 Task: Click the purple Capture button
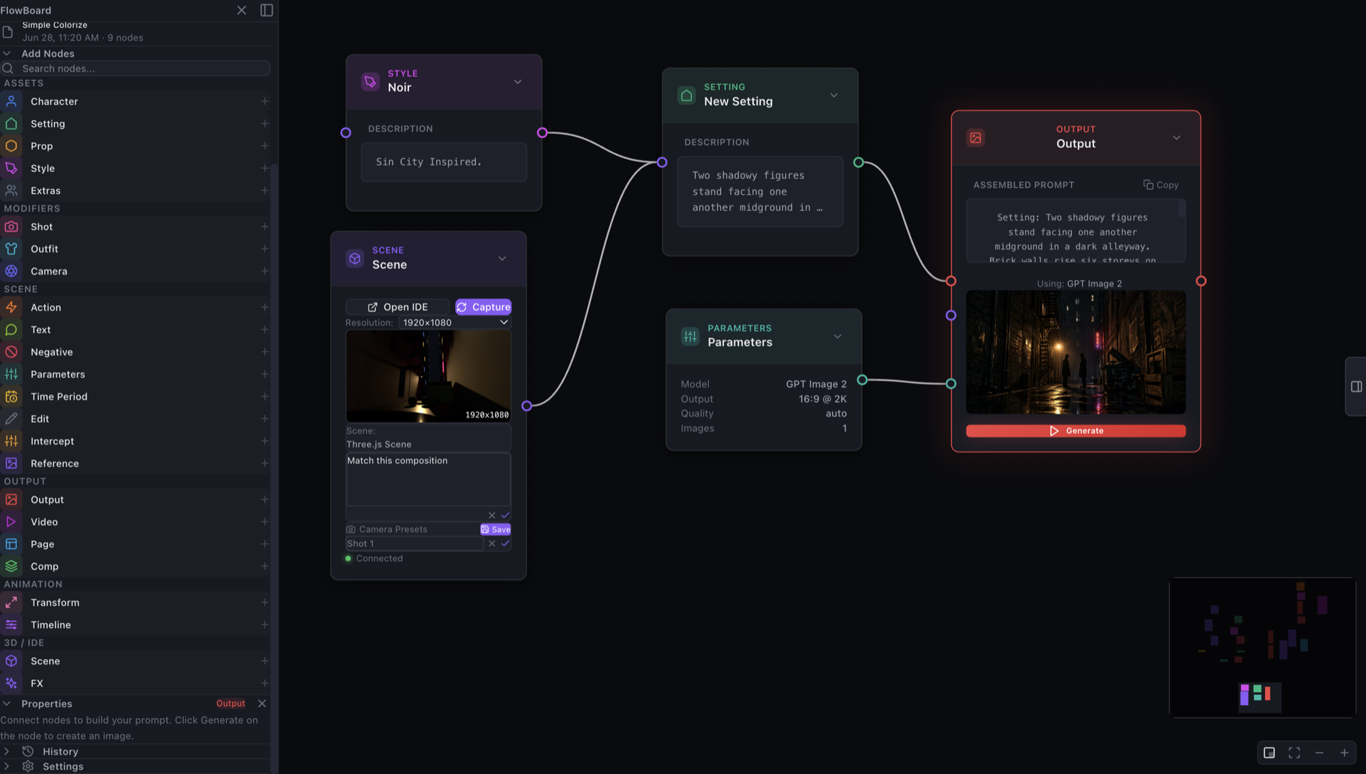coord(484,307)
